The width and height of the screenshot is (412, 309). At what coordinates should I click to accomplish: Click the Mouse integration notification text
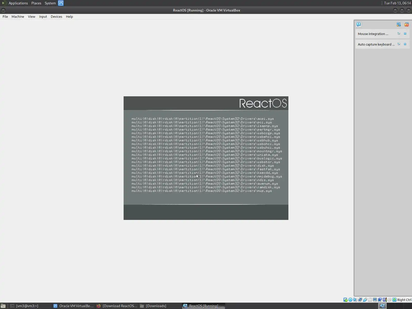click(x=373, y=34)
